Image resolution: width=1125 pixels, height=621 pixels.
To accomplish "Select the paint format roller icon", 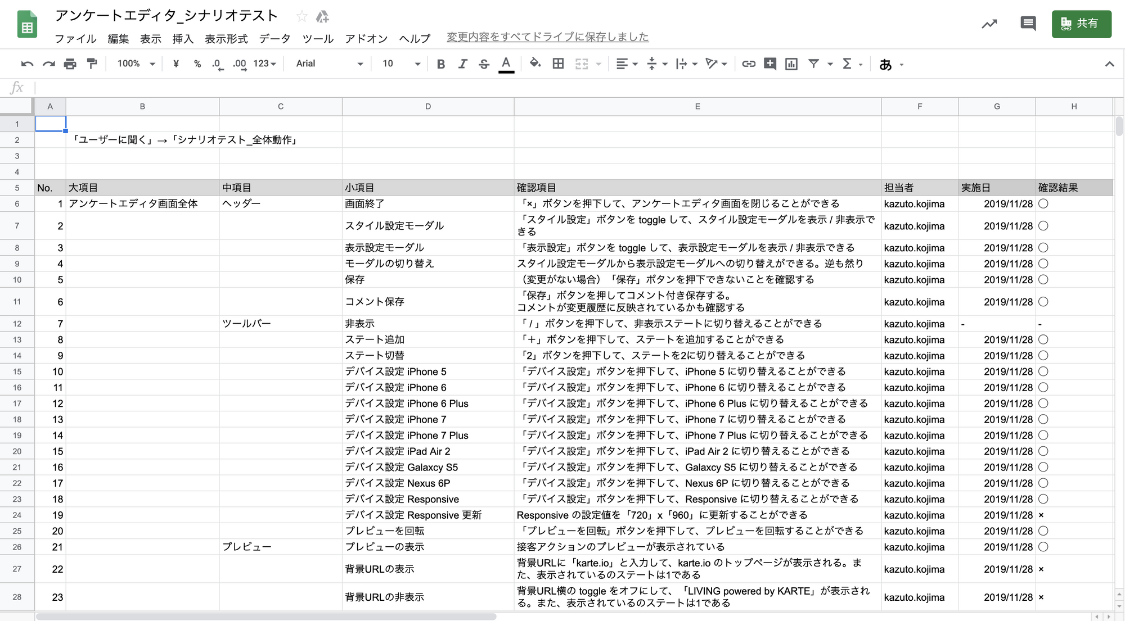I will coord(92,64).
